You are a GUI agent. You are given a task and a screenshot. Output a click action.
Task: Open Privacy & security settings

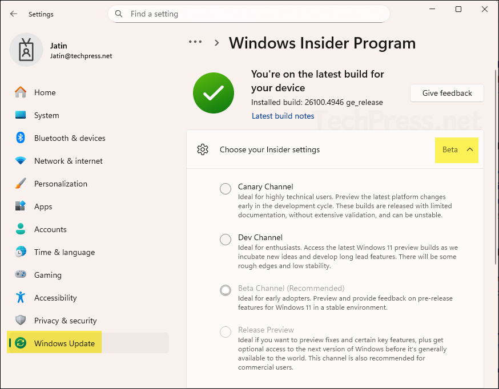tap(88, 321)
